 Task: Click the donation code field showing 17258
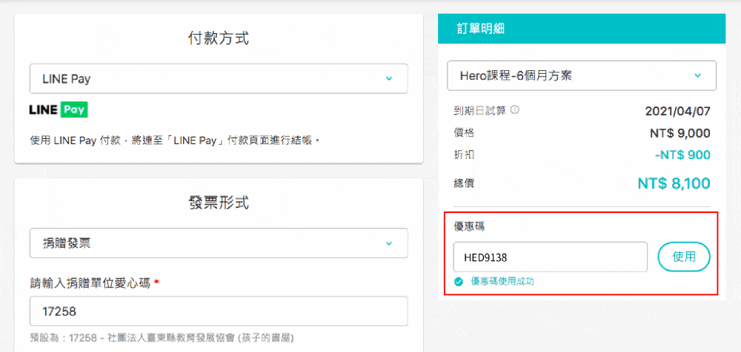coord(219,311)
